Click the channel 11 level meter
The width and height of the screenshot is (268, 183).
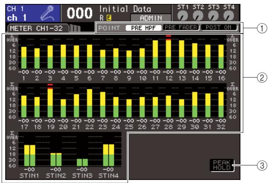(x=155, y=54)
